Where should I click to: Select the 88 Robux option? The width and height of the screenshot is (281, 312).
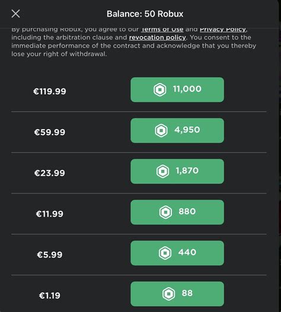[x=177, y=294]
